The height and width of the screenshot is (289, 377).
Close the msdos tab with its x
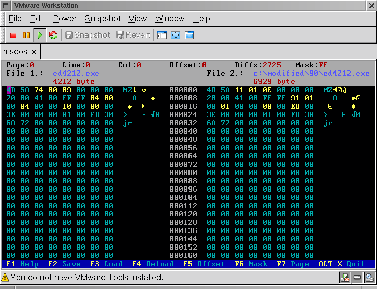34,52
